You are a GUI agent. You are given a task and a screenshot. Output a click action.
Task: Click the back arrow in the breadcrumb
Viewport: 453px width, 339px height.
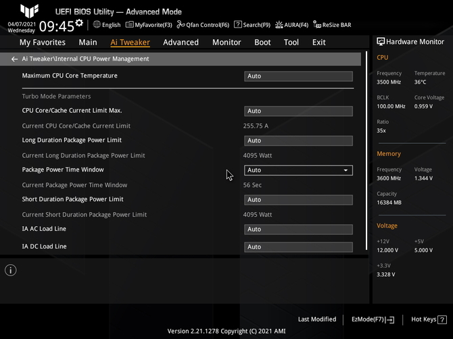point(14,59)
